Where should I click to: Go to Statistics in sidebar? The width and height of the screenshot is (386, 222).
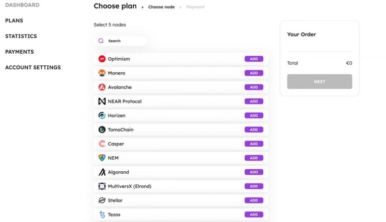click(21, 36)
